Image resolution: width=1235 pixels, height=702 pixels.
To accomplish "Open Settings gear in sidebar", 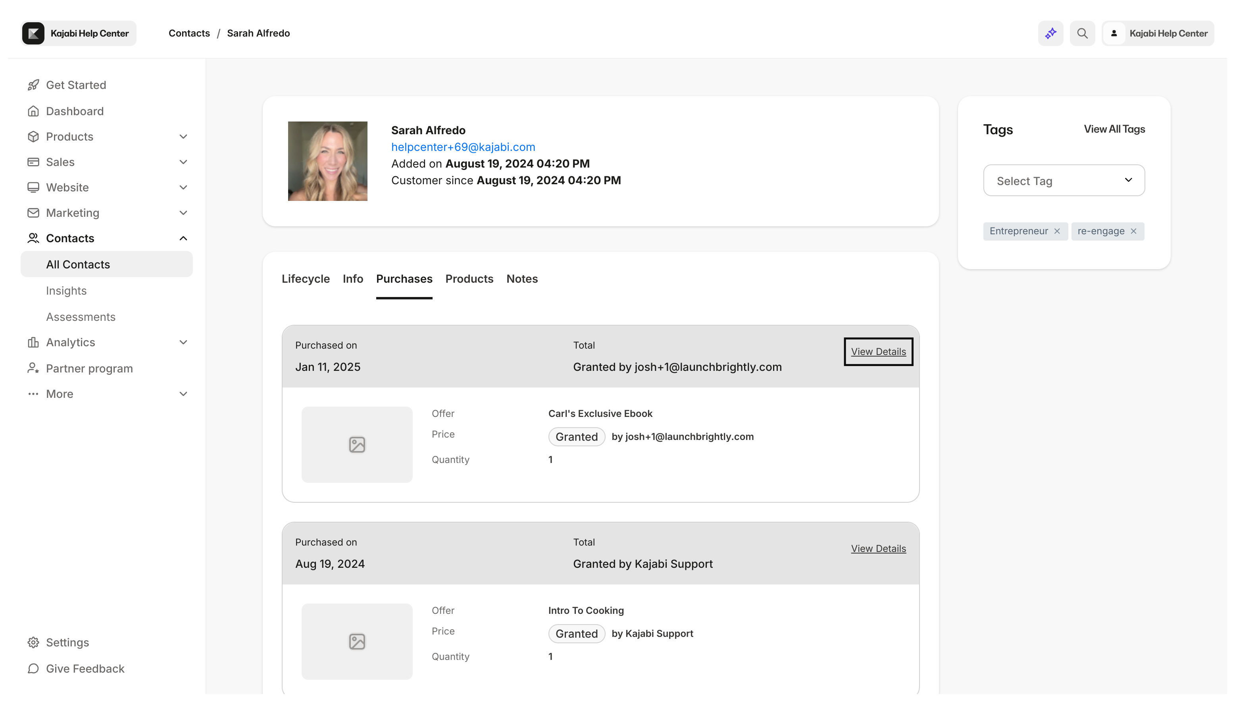I will tap(33, 642).
